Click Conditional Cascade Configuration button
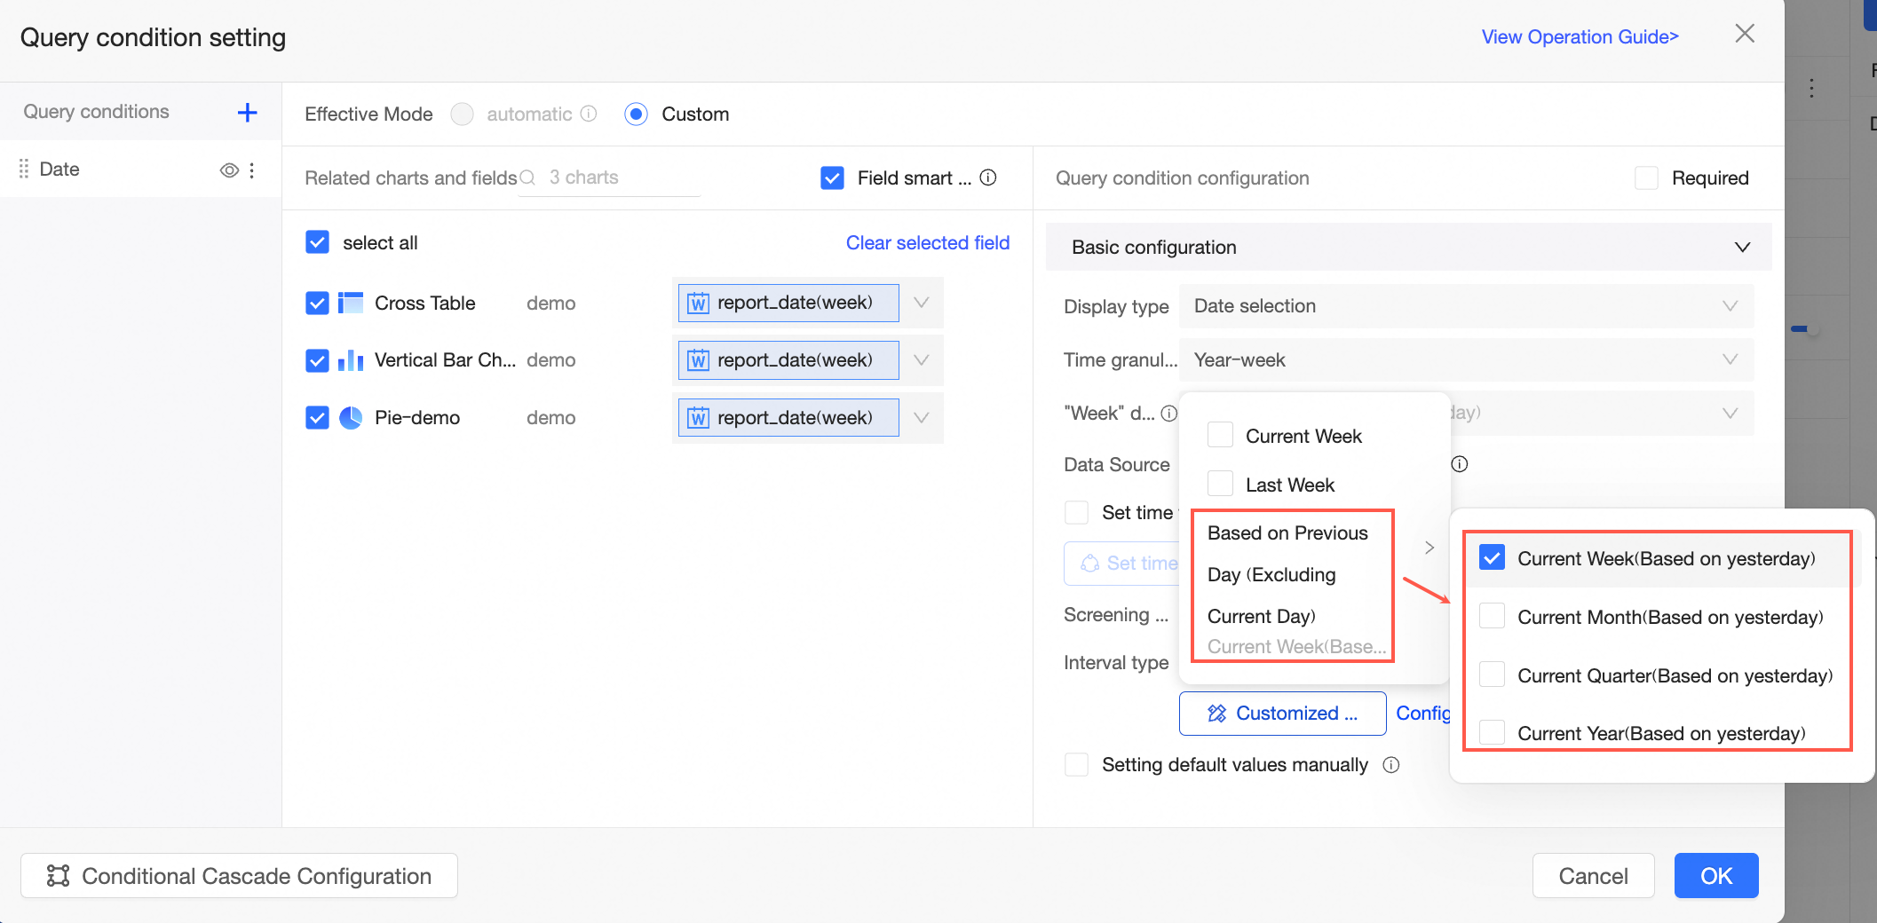Screen dimensions: 1877x923 coord(239,876)
